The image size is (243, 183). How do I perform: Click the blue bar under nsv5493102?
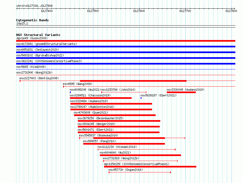coord(126,58)
